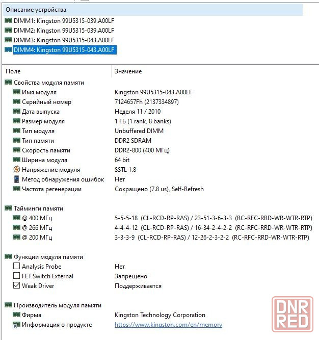Click the value Неделя 11 / 2010
This screenshot has width=319, height=340.
click(138, 112)
